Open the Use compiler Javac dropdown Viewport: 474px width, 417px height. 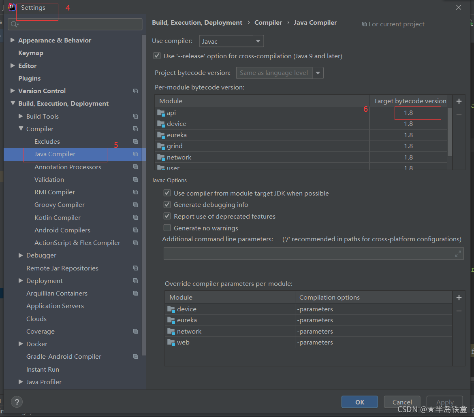[x=231, y=41]
